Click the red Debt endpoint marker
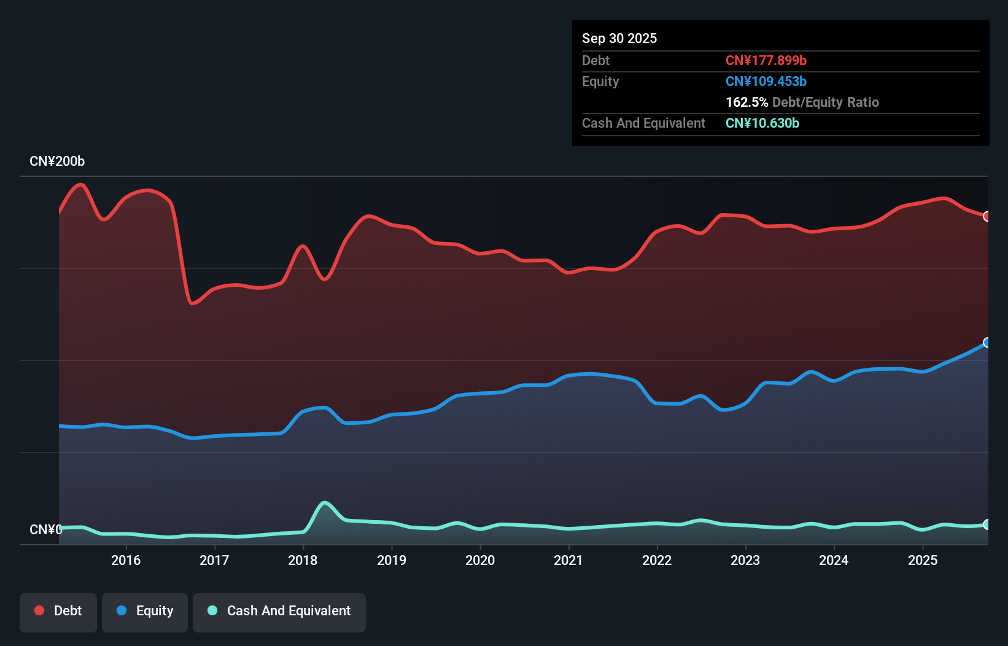This screenshot has width=1008, height=646. [987, 216]
